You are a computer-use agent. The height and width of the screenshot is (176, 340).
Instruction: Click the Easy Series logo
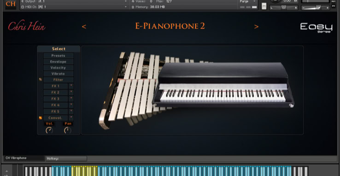coord(316,28)
